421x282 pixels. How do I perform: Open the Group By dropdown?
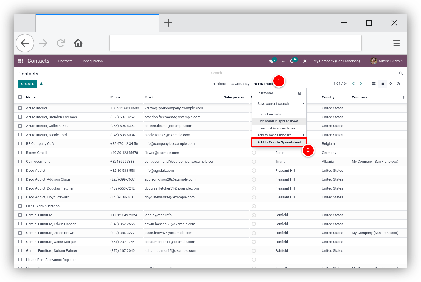click(x=240, y=84)
